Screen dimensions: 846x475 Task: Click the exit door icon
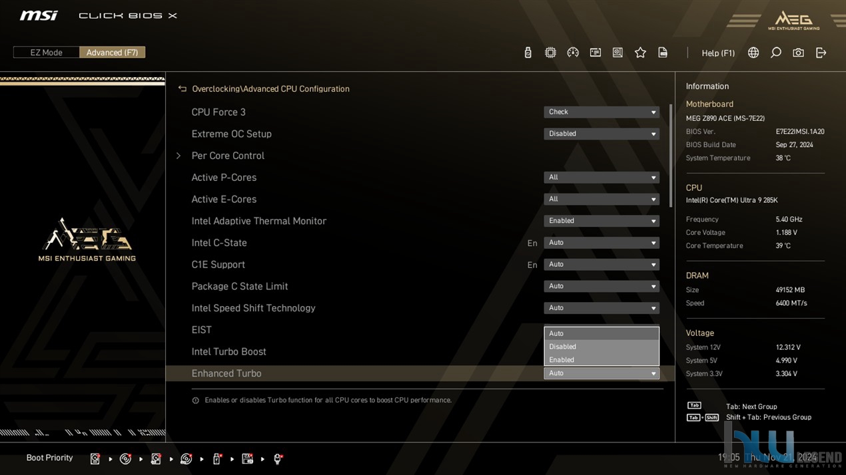coord(821,53)
